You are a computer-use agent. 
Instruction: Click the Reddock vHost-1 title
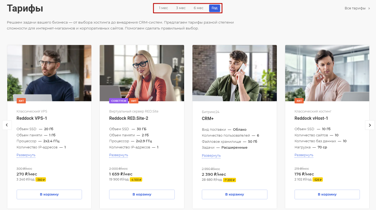pos(311,118)
